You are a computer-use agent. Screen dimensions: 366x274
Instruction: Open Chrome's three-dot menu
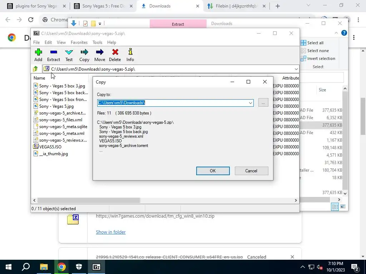tap(358, 20)
